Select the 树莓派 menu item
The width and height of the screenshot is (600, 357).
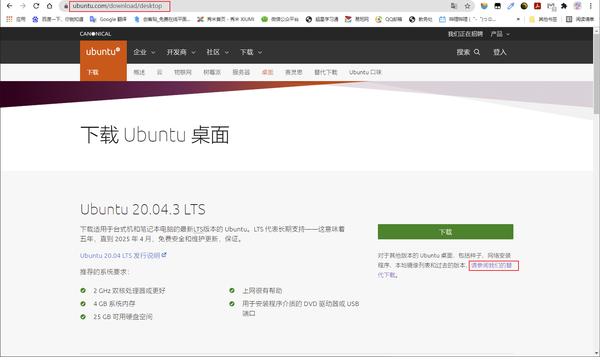click(x=212, y=72)
